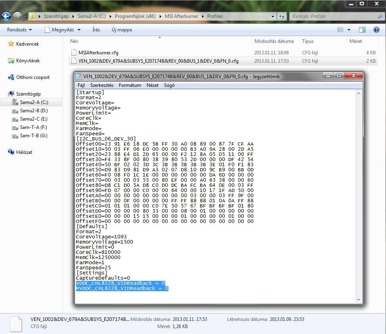386x334 pixels.
Task: Select Könyvtárak in navigation pane
Action: coord(28,61)
